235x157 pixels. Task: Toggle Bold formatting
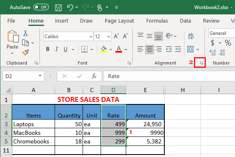tap(48, 49)
